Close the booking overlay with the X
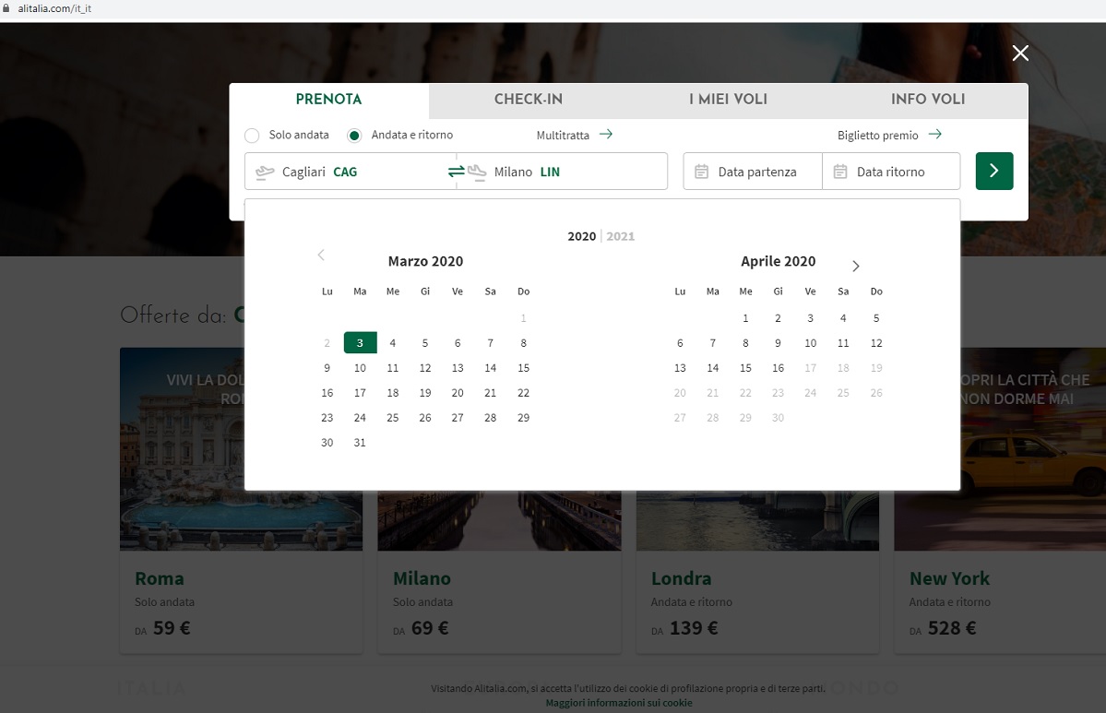This screenshot has width=1106, height=713. 1020,53
